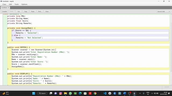
Task: Click the 'Remarks = "Not Selected";' line
Action: click(x=29, y=38)
